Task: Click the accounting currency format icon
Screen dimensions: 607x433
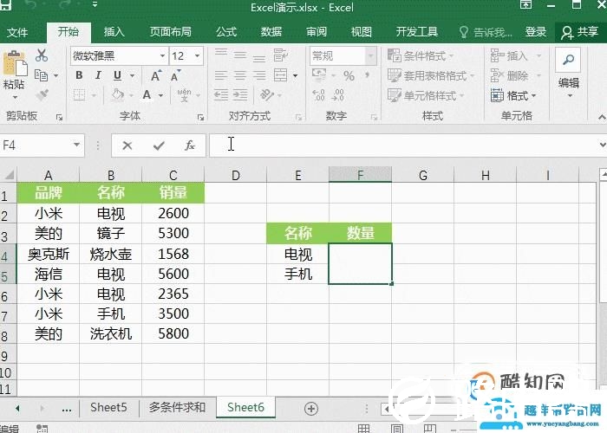Action: [319, 75]
